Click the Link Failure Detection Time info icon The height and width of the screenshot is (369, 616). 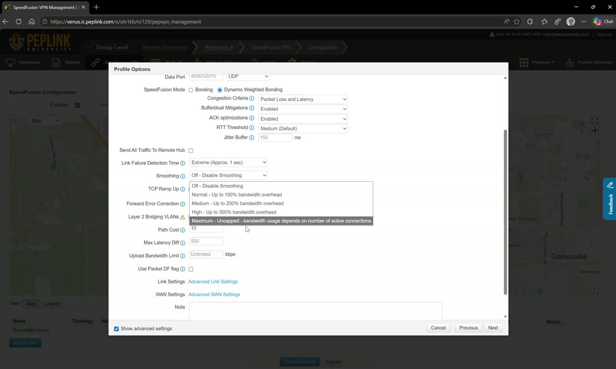click(183, 163)
